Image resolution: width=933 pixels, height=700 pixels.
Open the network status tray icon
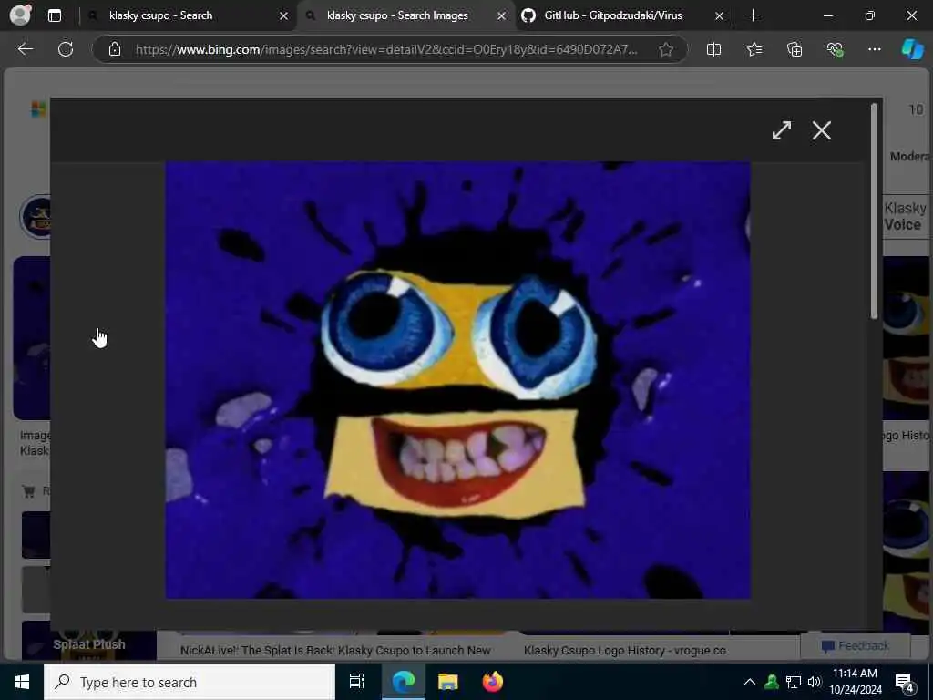pos(794,682)
